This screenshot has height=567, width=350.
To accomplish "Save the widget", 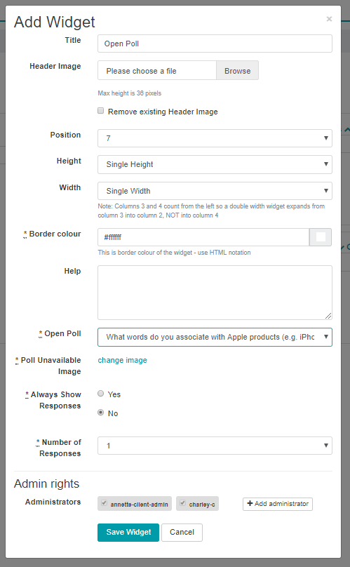I will coord(128,533).
